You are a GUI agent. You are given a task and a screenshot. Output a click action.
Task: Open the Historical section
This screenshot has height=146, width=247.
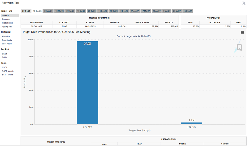[x=7, y=36]
